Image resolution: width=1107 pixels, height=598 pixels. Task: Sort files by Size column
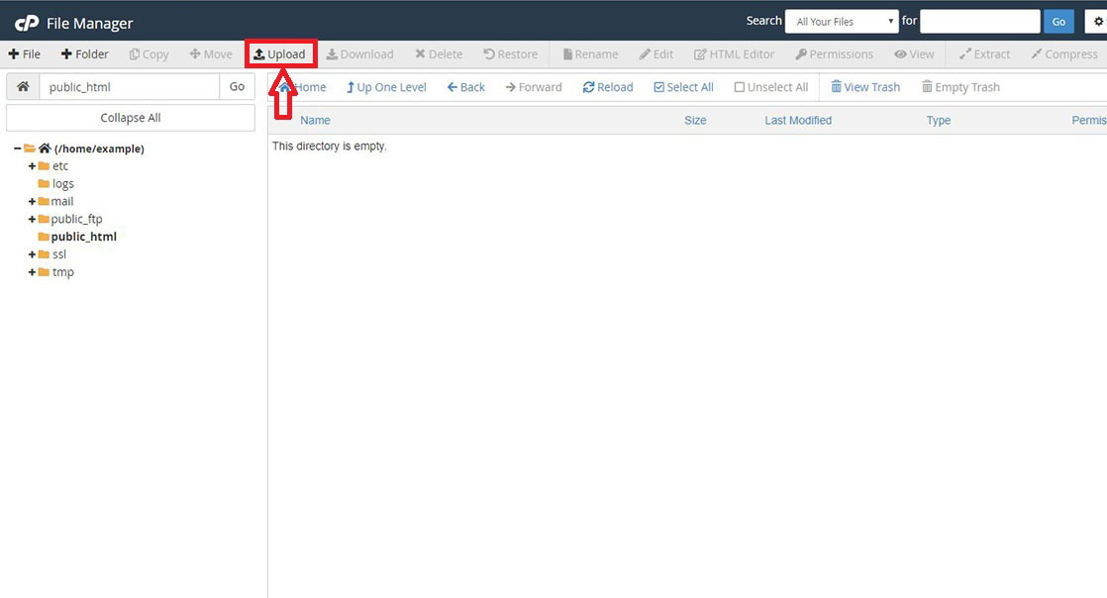[695, 120]
